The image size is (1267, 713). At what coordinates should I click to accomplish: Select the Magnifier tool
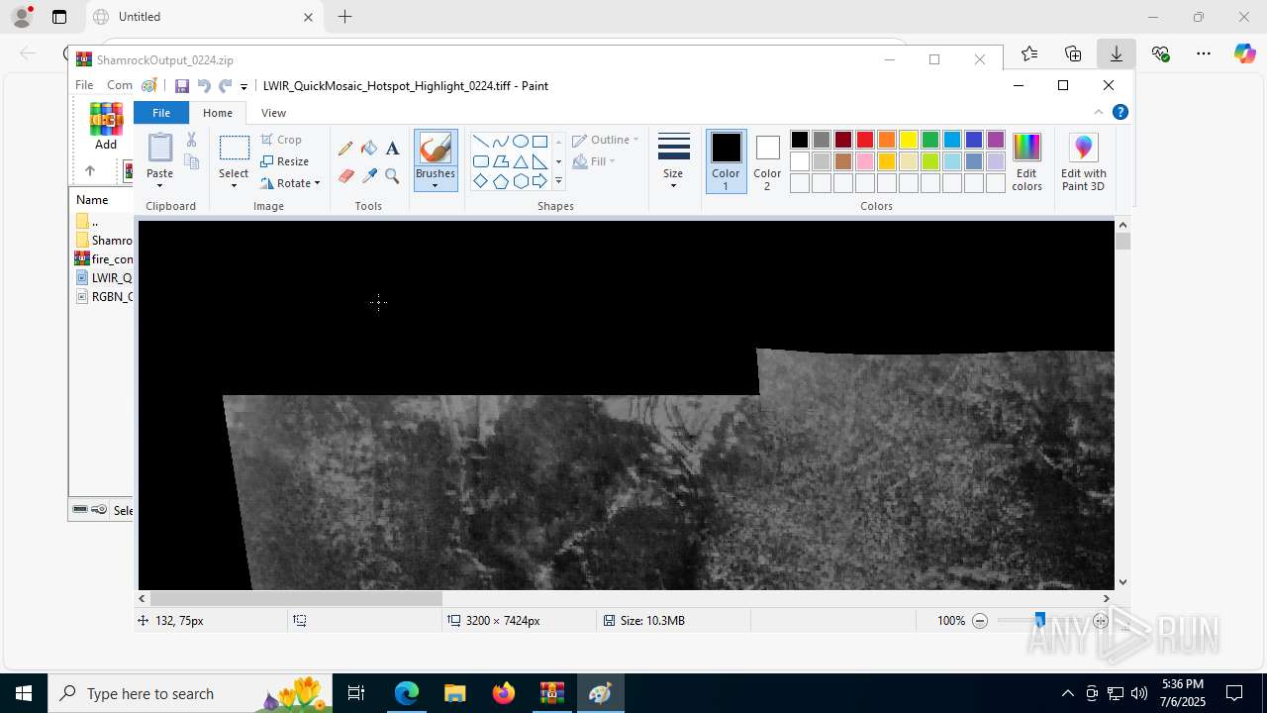point(392,176)
